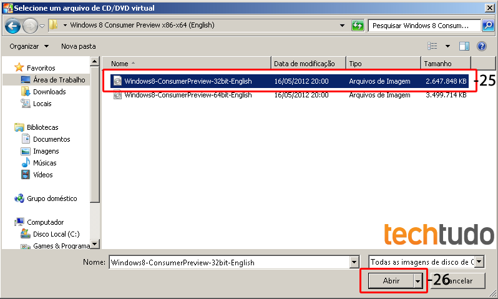Select Grupo doméstico in sidebar
The height and width of the screenshot is (299, 498).
(x=52, y=199)
